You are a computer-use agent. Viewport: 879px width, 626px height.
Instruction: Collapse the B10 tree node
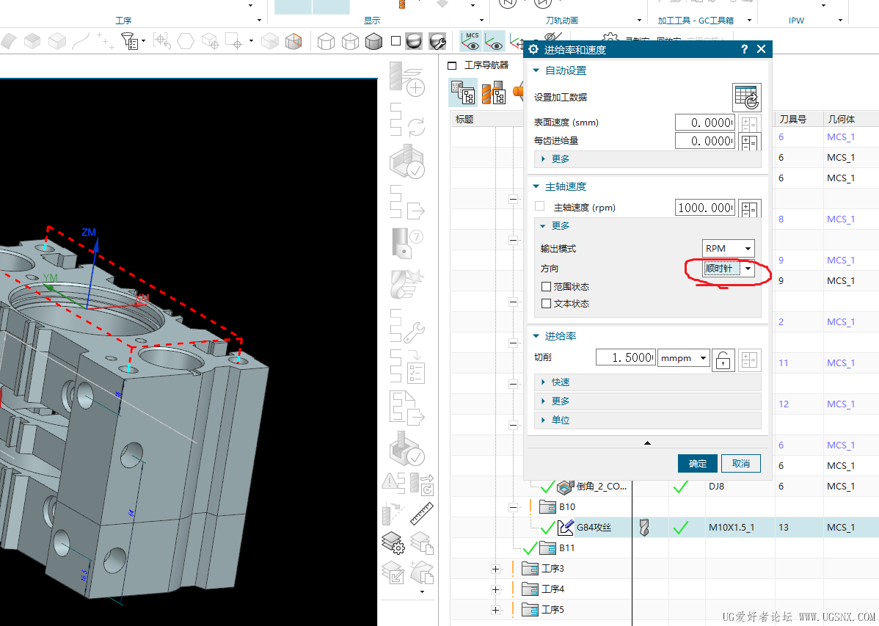point(513,507)
